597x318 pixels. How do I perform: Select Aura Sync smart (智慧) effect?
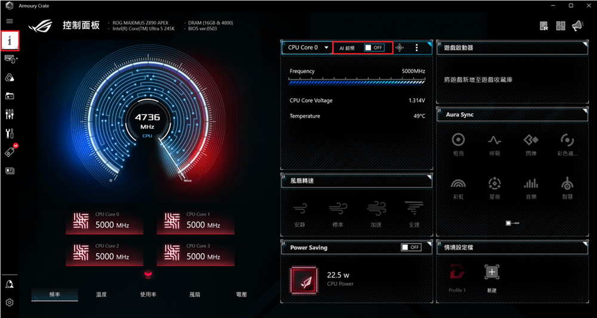[x=567, y=189]
